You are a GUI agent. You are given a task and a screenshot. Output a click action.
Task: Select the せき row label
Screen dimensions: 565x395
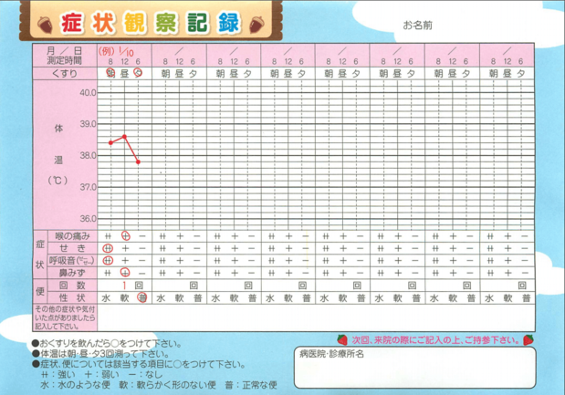click(72, 248)
